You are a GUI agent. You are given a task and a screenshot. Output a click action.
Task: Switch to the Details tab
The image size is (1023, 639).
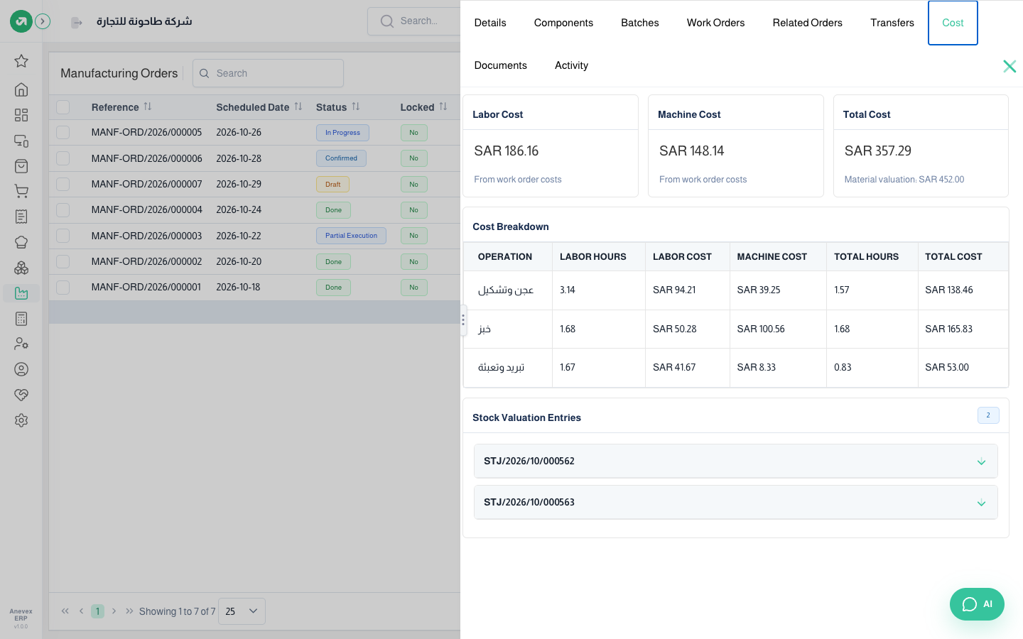pos(490,23)
